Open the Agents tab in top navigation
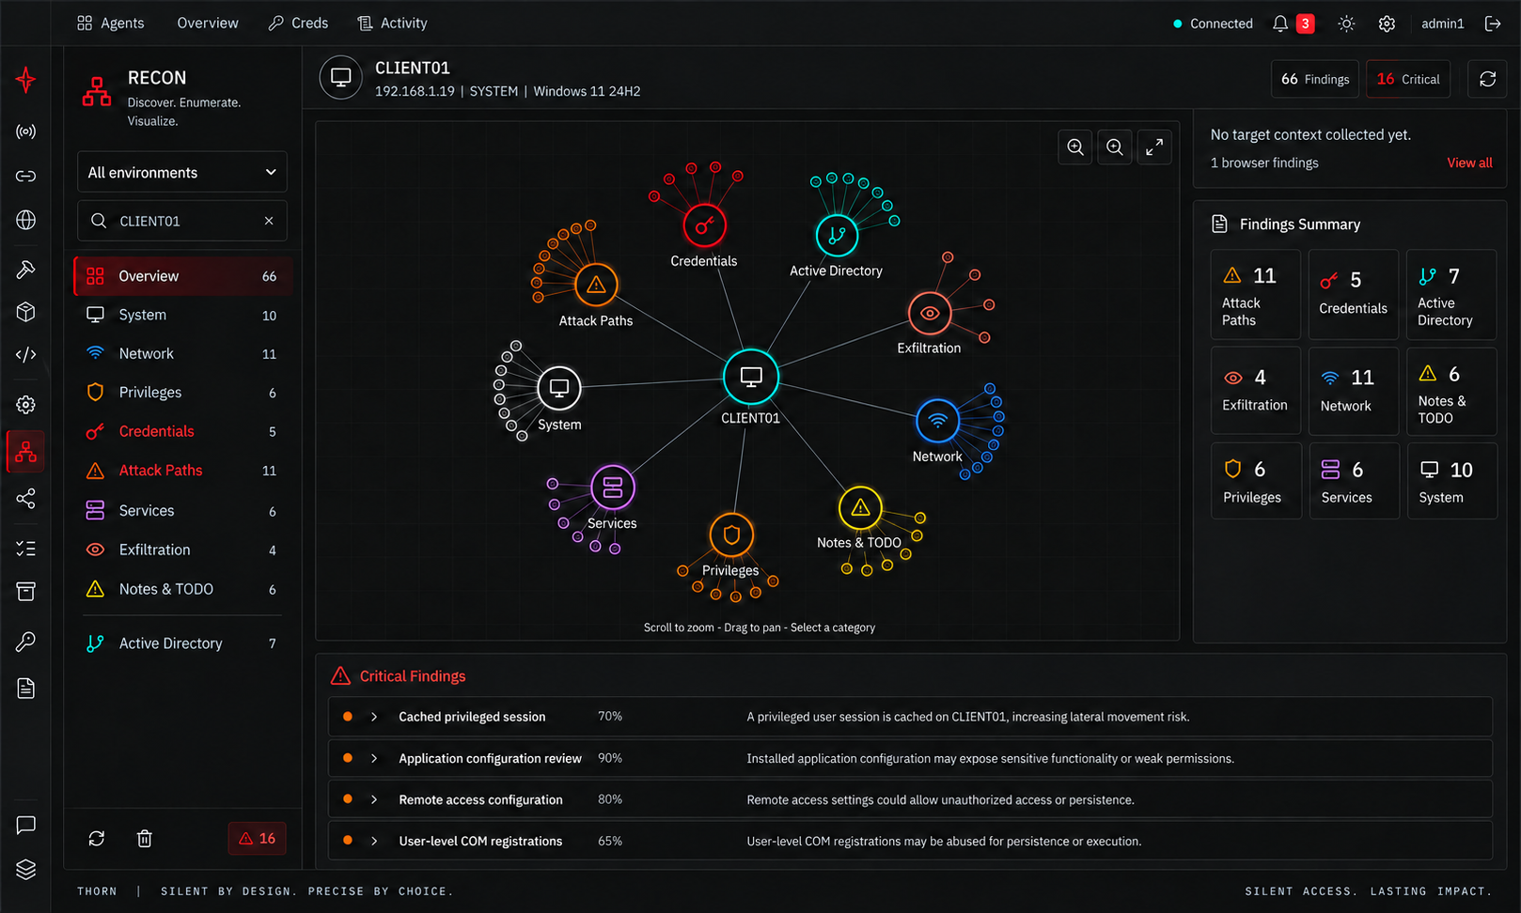Image resolution: width=1521 pixels, height=913 pixels. click(111, 23)
